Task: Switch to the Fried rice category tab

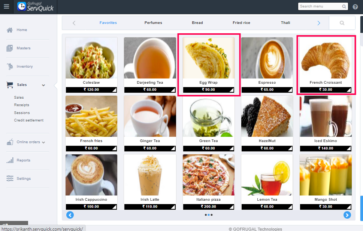Action: pyautogui.click(x=241, y=23)
